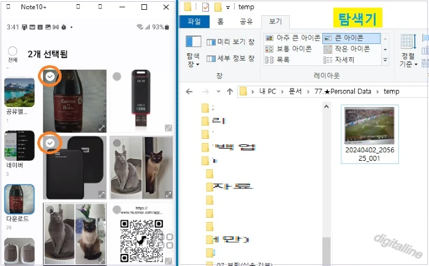Expand chevron after 내 PC breadcrumb
The image size is (429, 266).
283,92
